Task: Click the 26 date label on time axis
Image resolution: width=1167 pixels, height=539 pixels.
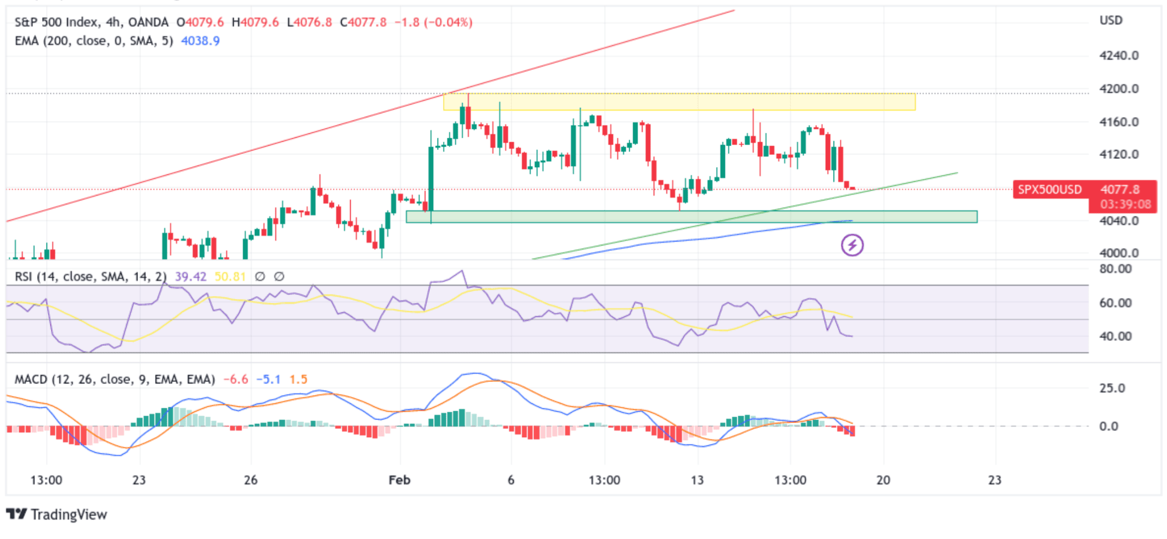Action: tap(251, 480)
